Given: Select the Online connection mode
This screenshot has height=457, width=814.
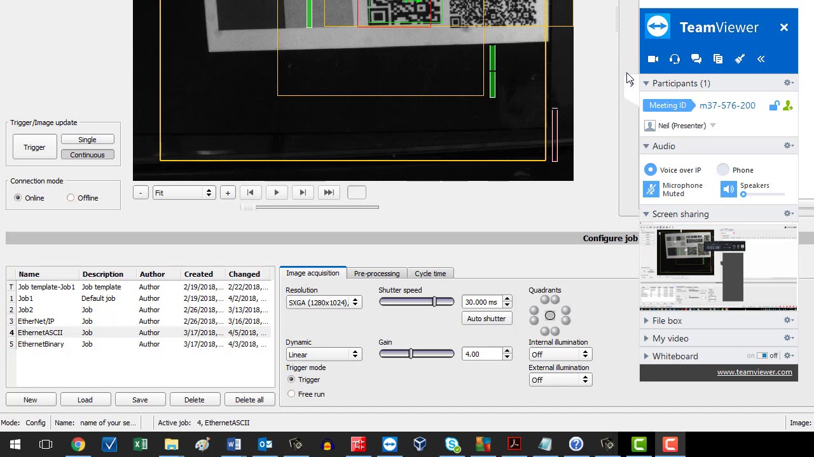Looking at the screenshot, I should 18,198.
